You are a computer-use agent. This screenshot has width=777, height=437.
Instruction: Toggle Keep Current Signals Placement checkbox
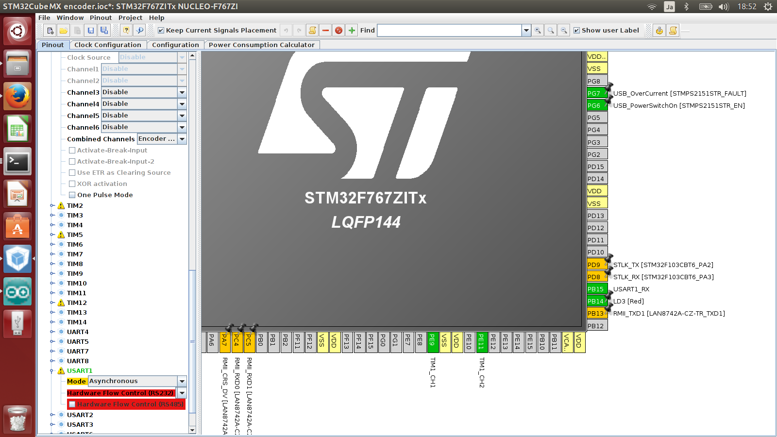(161, 31)
